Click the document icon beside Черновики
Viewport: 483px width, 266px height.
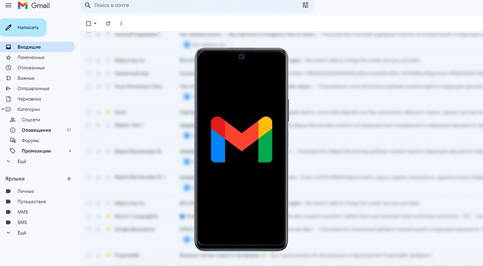9,99
